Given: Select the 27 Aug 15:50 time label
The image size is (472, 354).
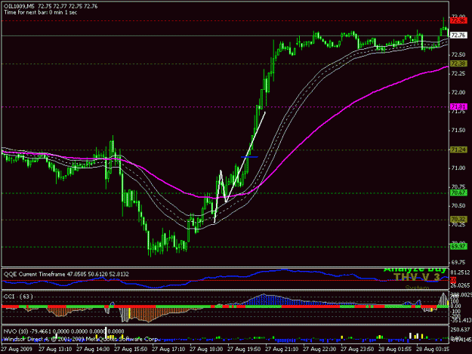Looking at the screenshot, I should click(131, 349).
